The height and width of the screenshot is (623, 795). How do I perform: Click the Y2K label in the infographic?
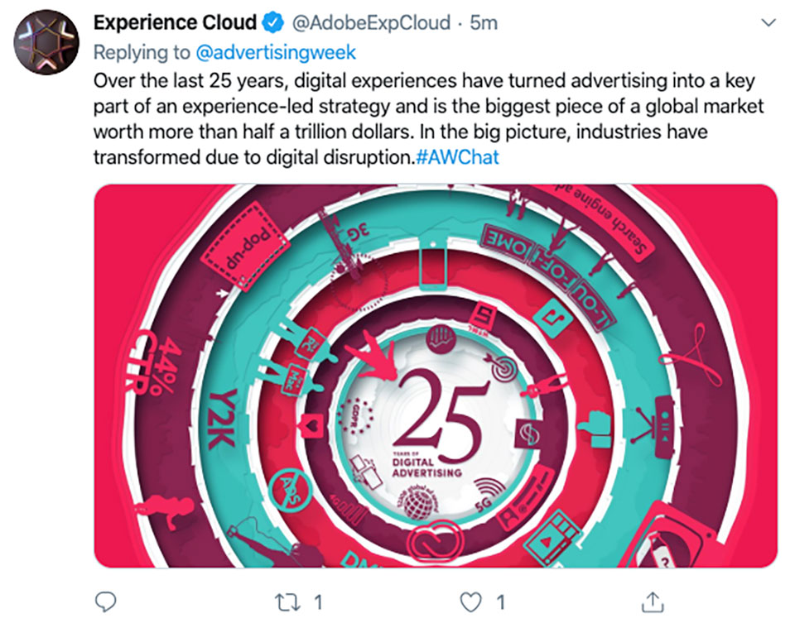(223, 419)
